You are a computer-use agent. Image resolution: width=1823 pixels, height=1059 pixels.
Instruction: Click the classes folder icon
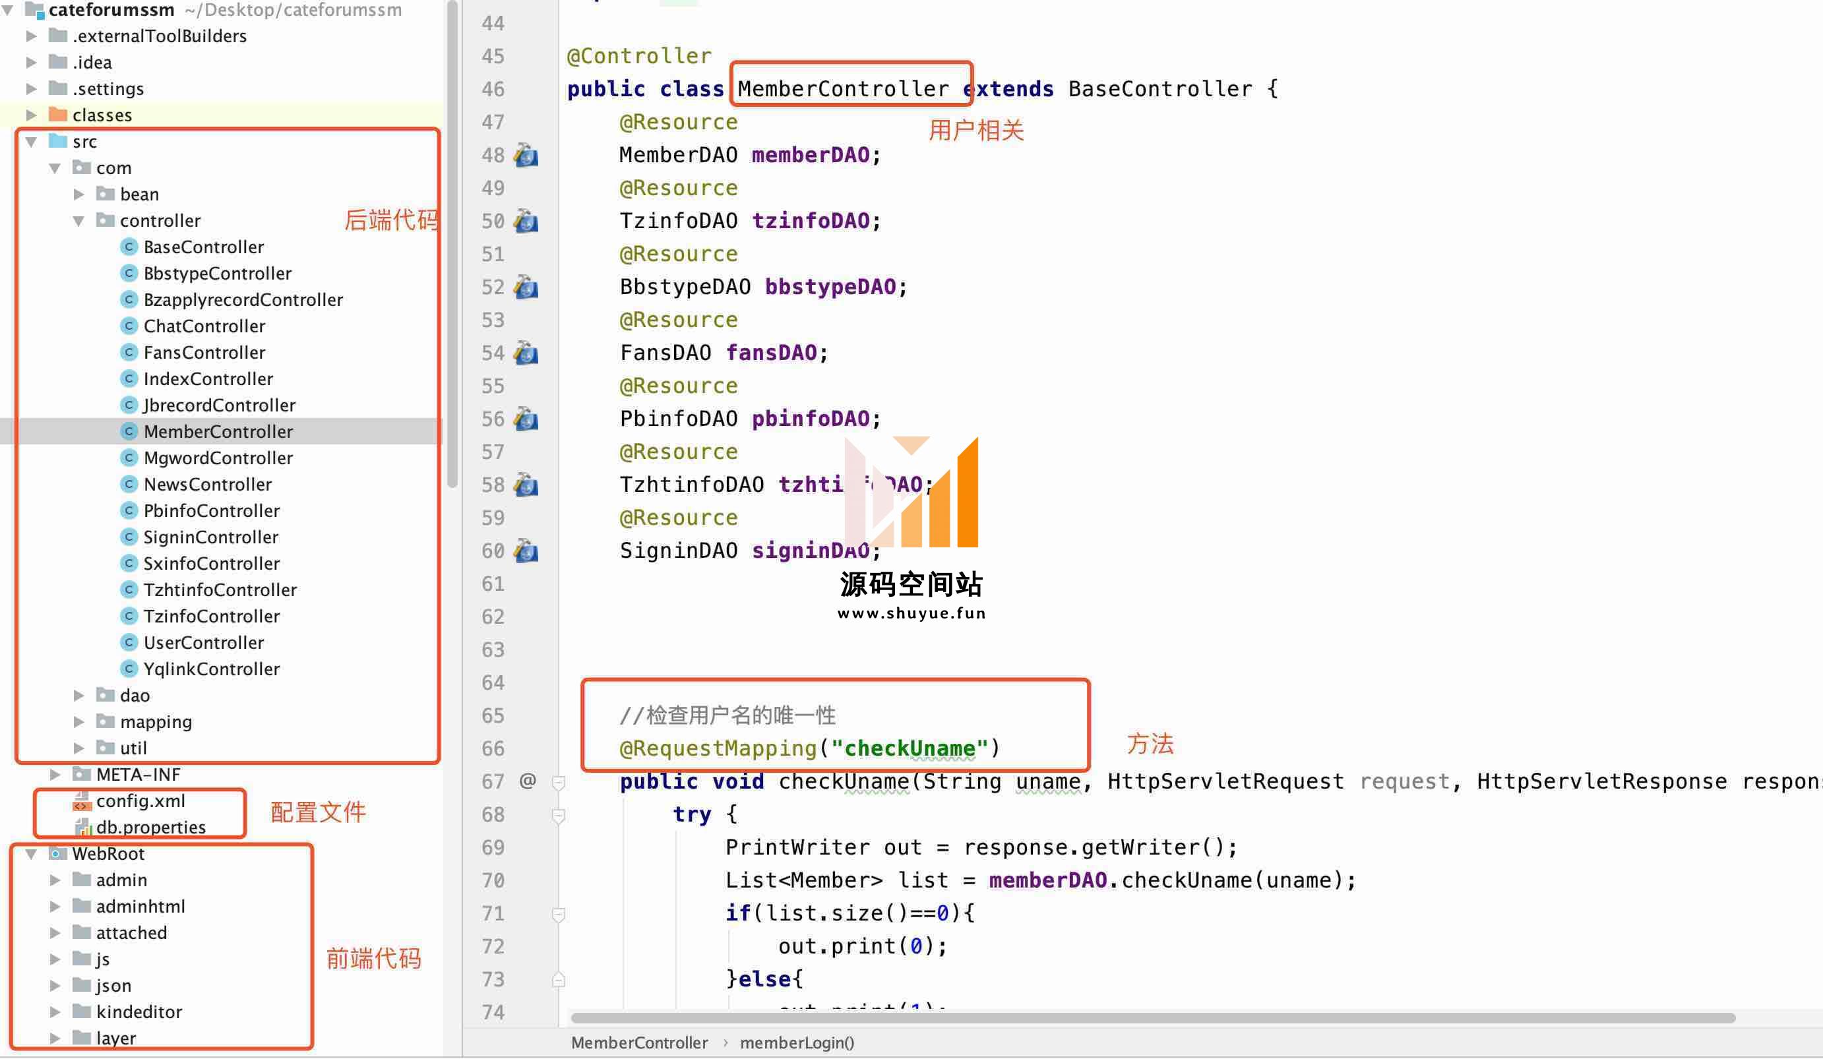coord(58,114)
